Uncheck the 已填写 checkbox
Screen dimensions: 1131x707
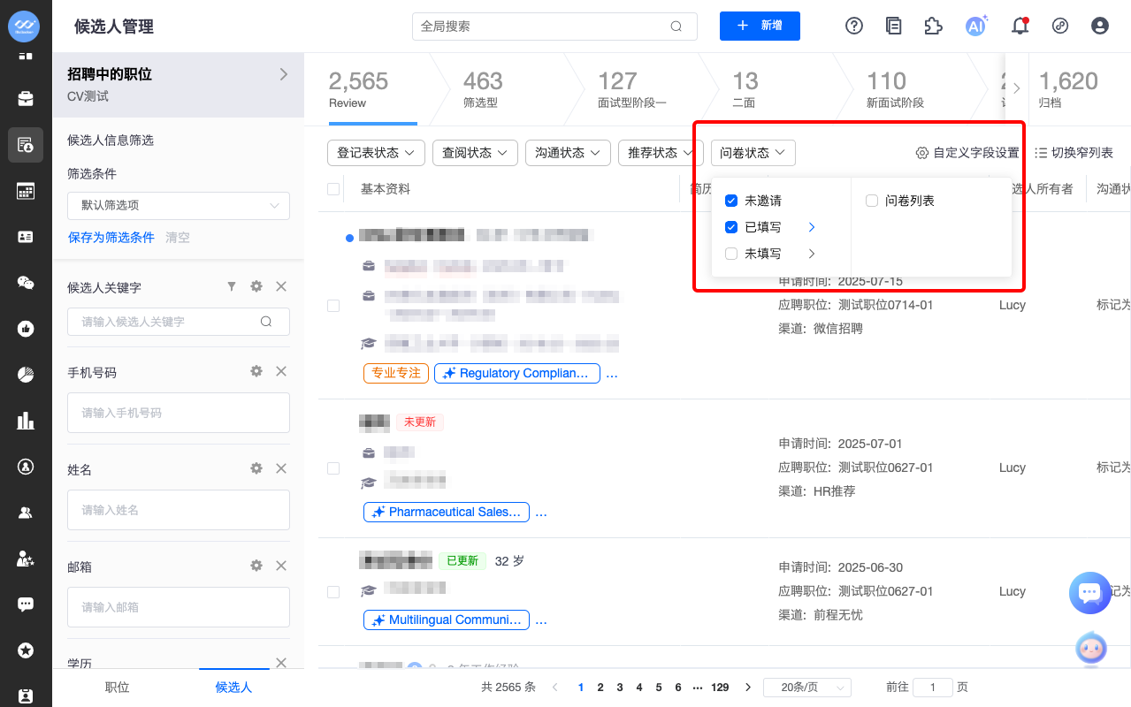[731, 227]
